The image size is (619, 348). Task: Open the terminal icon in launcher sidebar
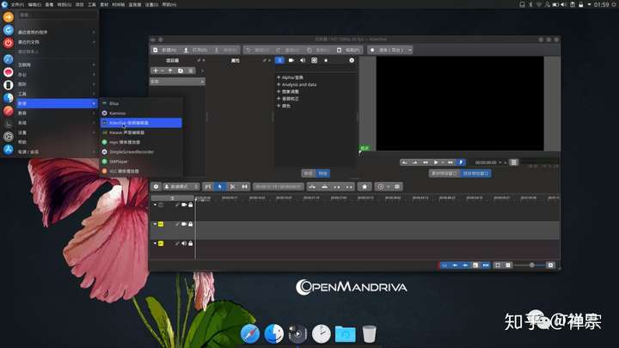tap(9, 124)
